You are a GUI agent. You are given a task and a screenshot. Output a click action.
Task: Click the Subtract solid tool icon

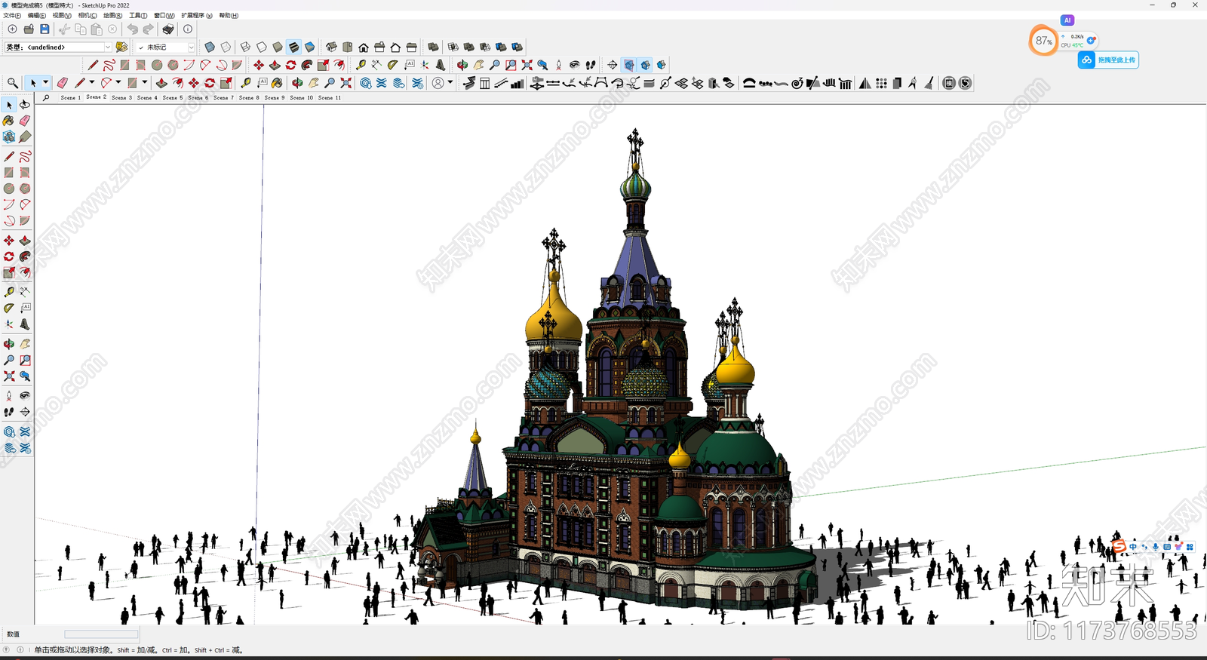[485, 47]
